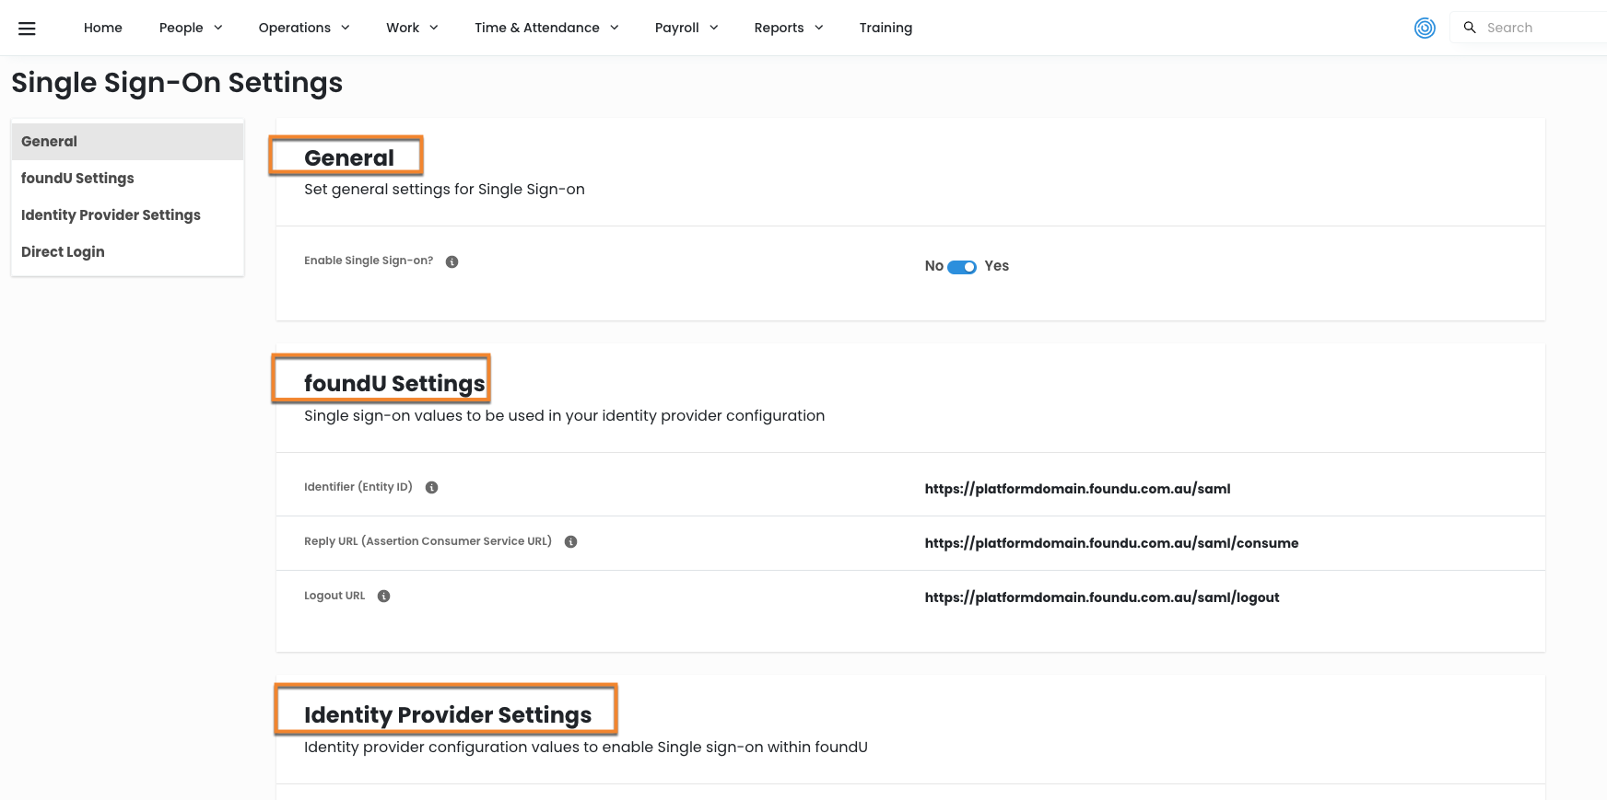The height and width of the screenshot is (800, 1607).
Task: Expand the People dropdown menu
Action: tap(190, 28)
